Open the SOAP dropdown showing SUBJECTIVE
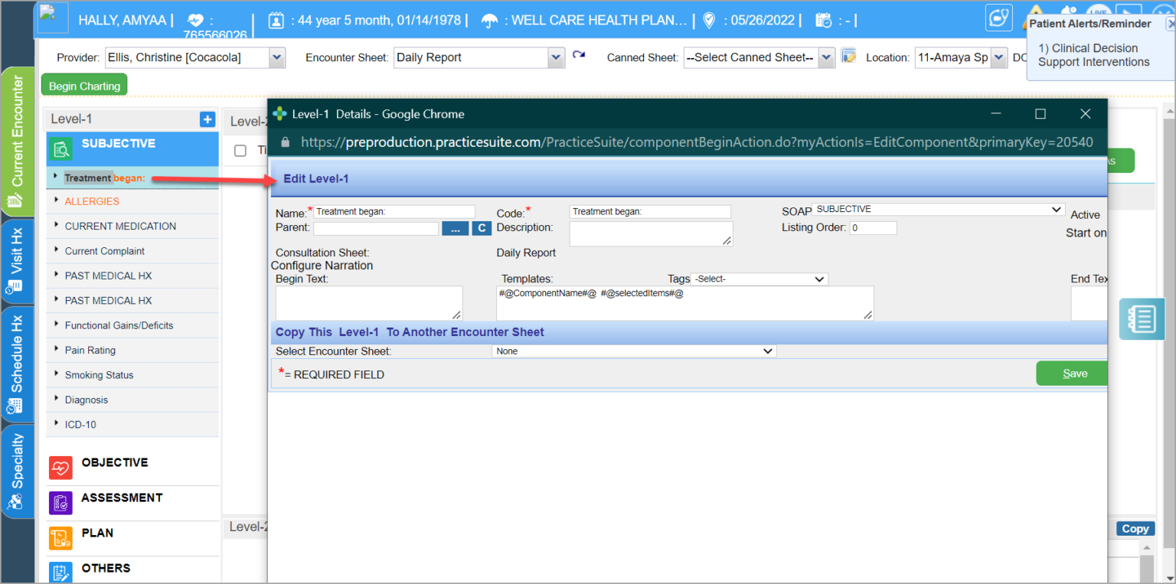1176x584 pixels. tap(938, 209)
